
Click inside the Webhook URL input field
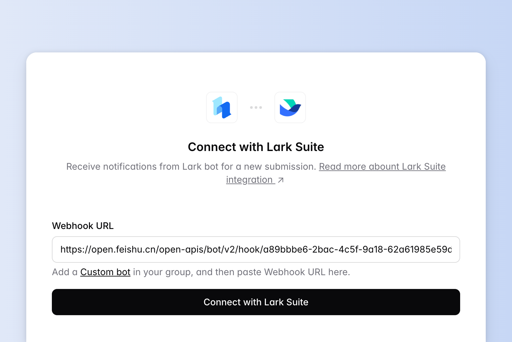(x=256, y=249)
